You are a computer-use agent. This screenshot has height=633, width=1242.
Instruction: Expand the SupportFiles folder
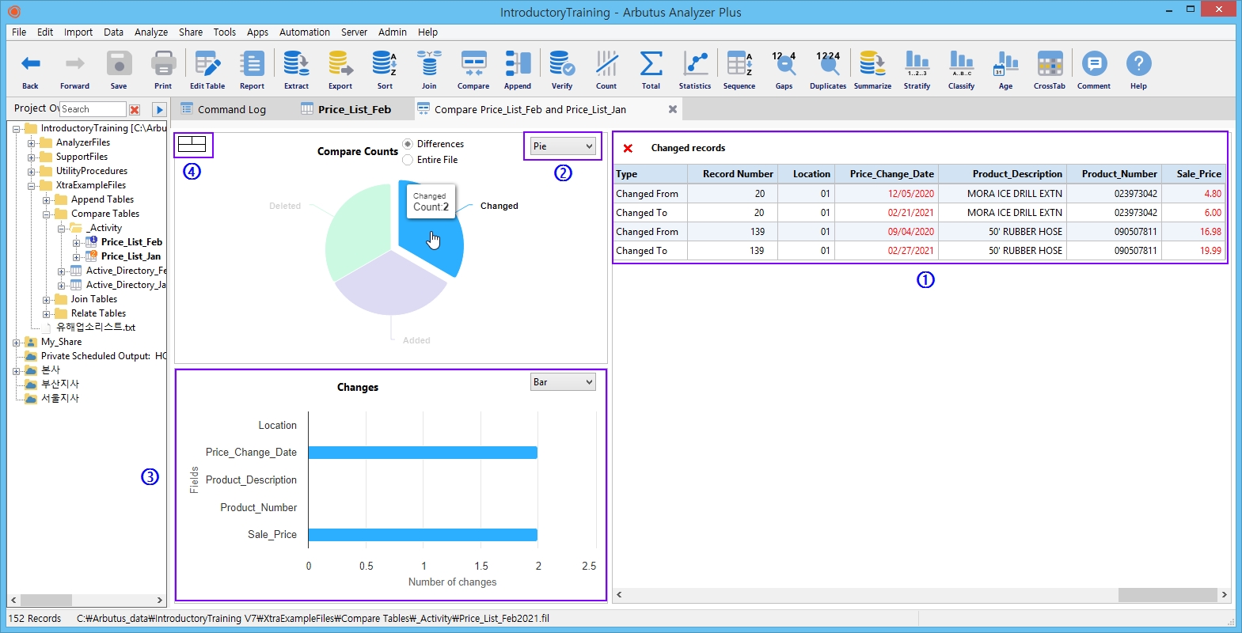(x=32, y=157)
